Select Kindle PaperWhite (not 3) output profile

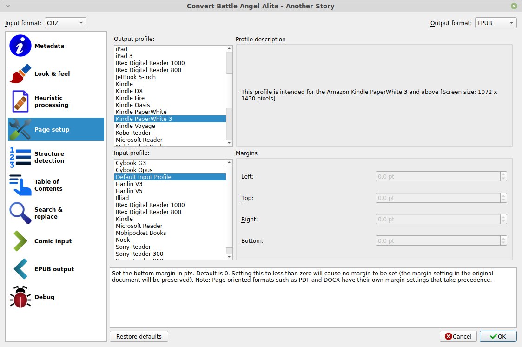(x=170, y=112)
